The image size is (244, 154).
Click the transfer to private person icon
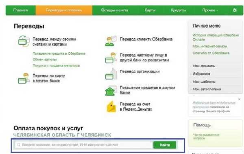click(x=111, y=58)
